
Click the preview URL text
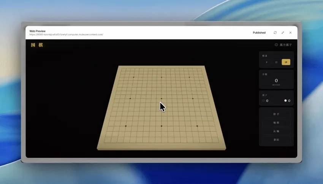[66, 35]
